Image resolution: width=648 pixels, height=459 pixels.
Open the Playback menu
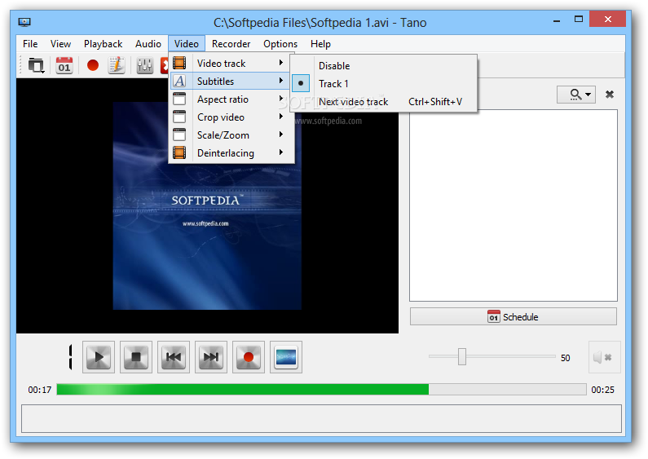[x=103, y=44]
